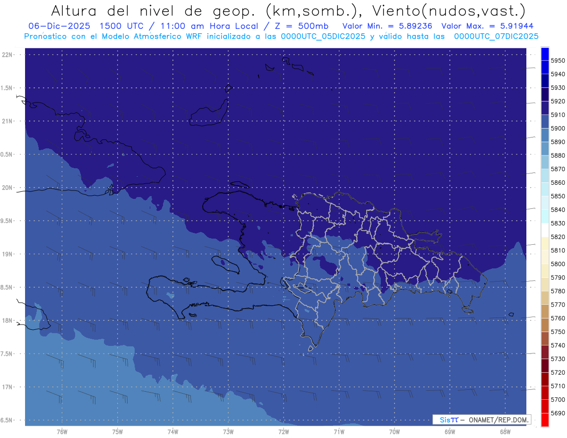Click the '73W' longitude axis label
This screenshot has height=438, width=567.
coord(228,432)
